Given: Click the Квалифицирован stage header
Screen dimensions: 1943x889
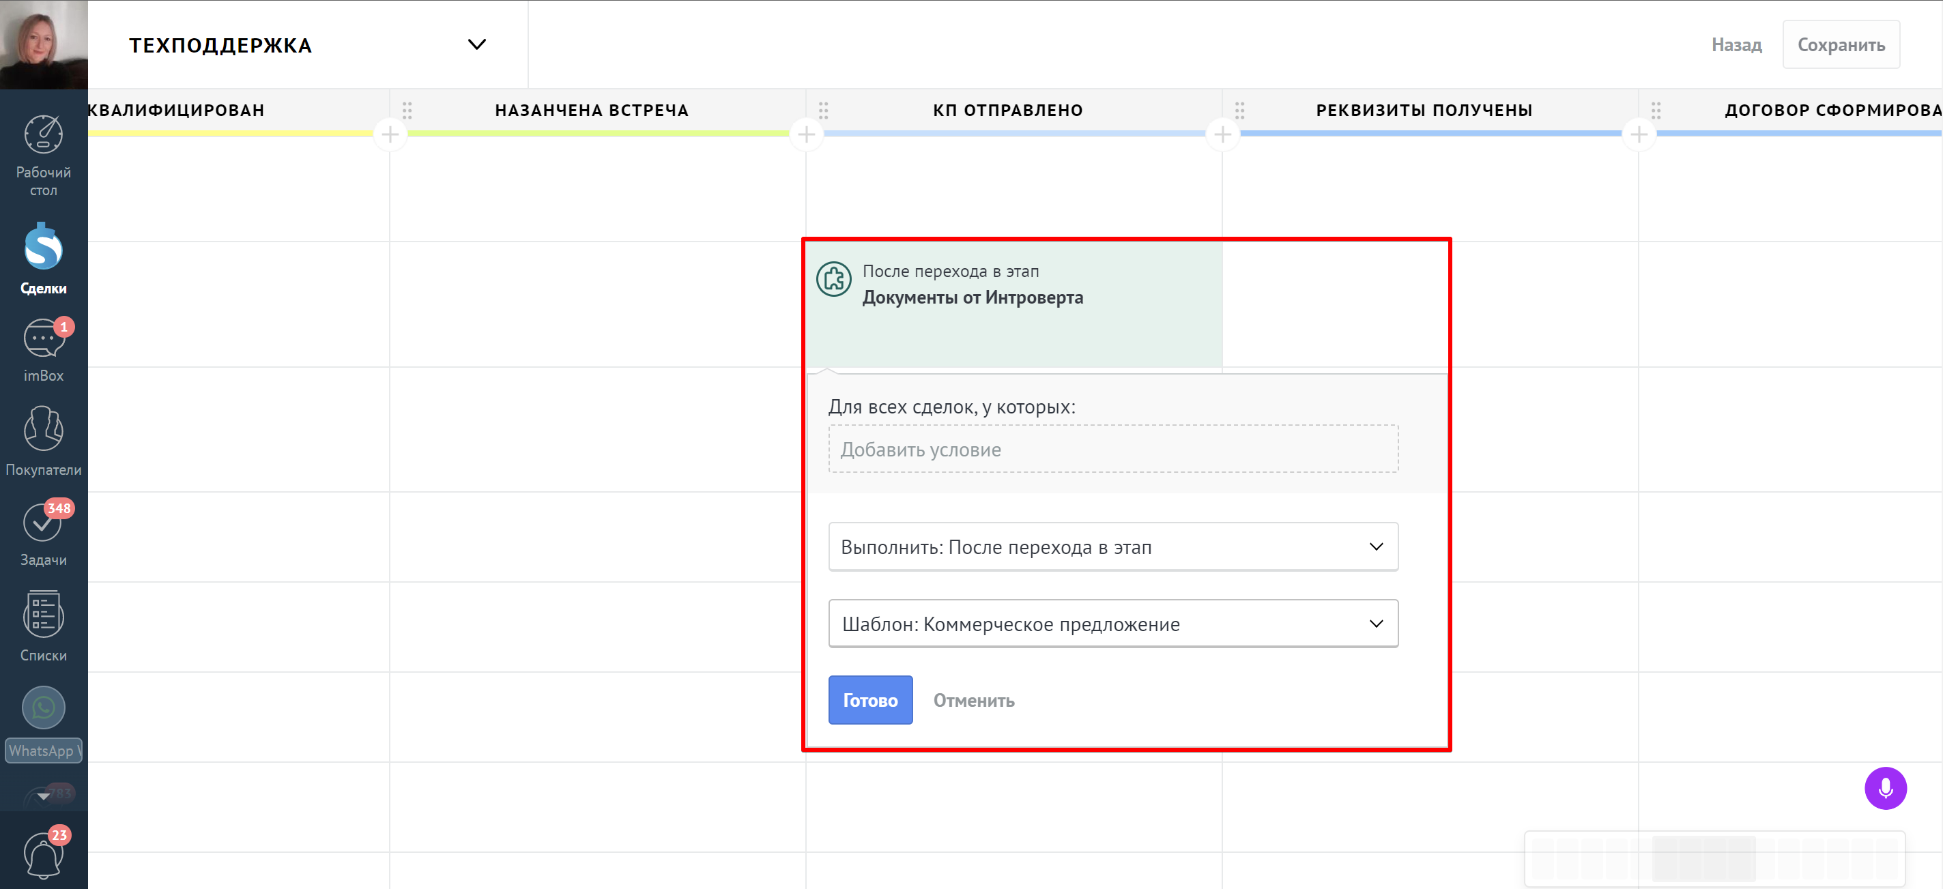Looking at the screenshot, I should [177, 110].
